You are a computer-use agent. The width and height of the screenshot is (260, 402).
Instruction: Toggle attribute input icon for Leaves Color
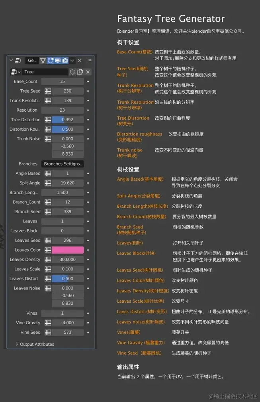pyautogui.click(x=48, y=250)
